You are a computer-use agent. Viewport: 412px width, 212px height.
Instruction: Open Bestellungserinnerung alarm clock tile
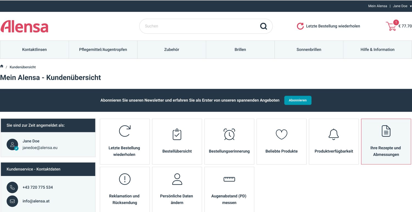click(229, 142)
